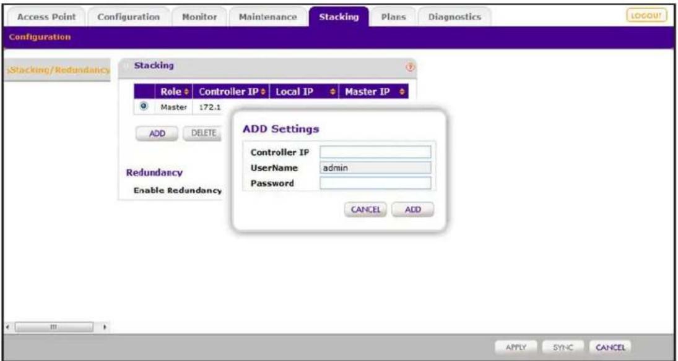
Task: Click the SYNC button at bottom
Action: (563, 347)
